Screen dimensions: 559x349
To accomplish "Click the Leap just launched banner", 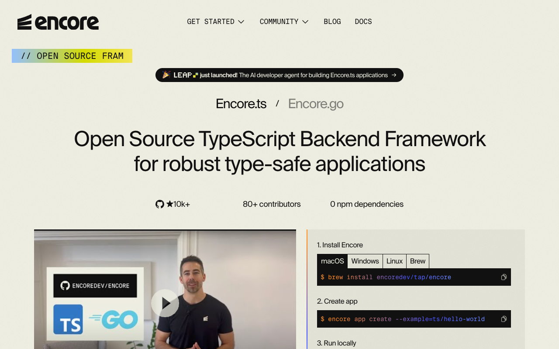I will click(279, 75).
